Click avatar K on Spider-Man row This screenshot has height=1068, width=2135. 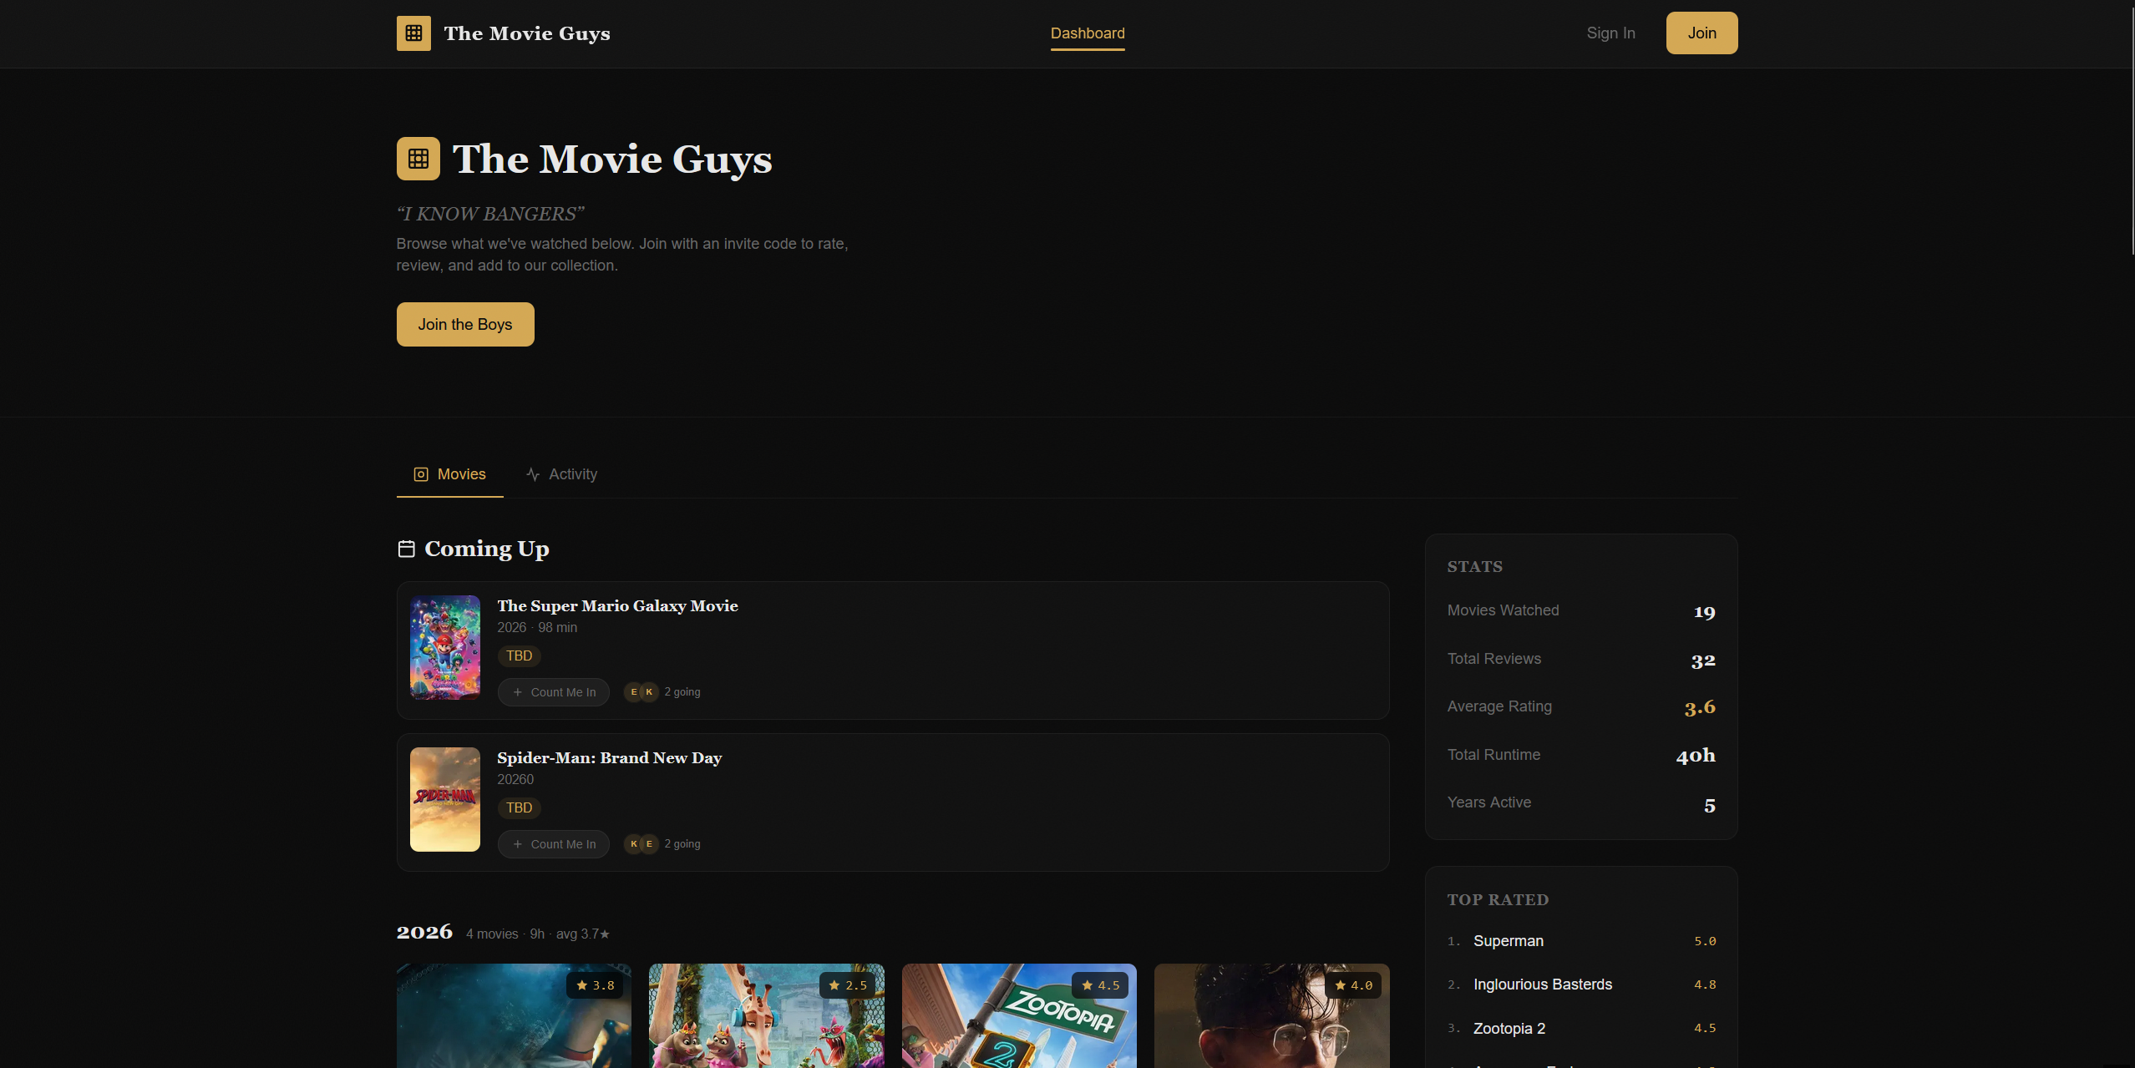(634, 844)
